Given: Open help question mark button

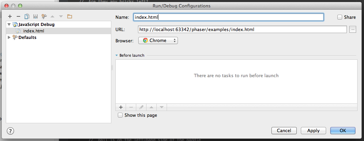Looking at the screenshot, I should (11, 131).
